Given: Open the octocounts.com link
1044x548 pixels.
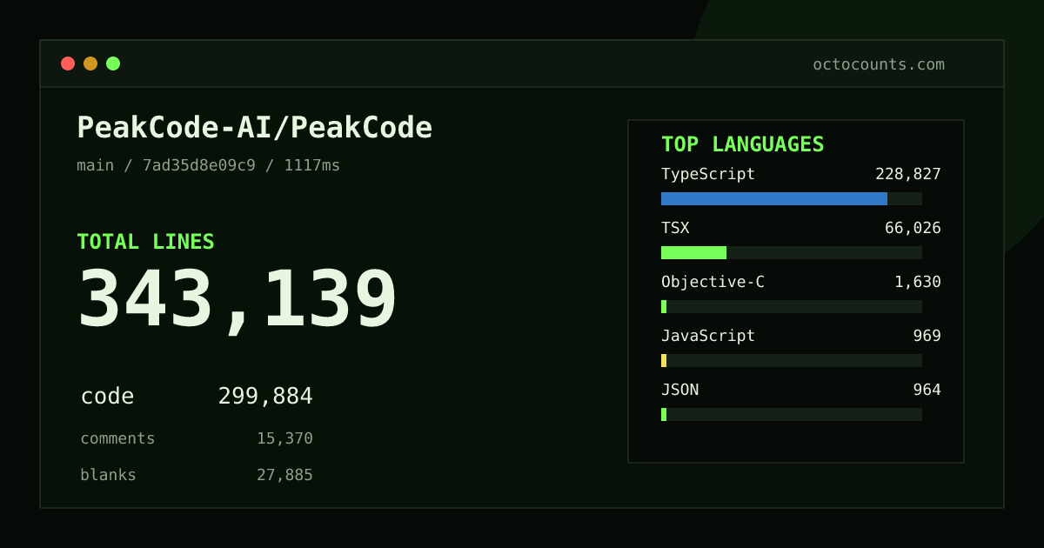Looking at the screenshot, I should click(x=879, y=64).
